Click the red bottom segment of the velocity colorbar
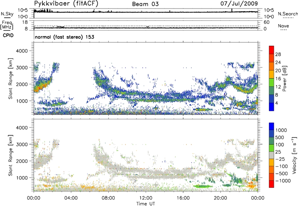 tap(272, 184)
